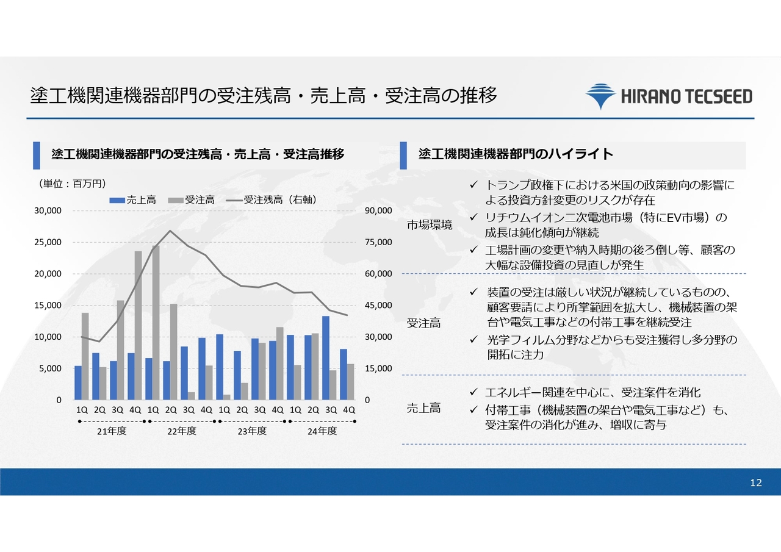781x552 pixels.
Task: Click the right axis value 45,000
Action: [x=378, y=306]
